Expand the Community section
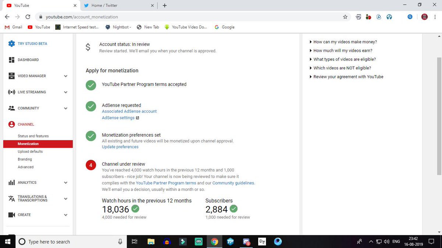 click(x=66, y=108)
